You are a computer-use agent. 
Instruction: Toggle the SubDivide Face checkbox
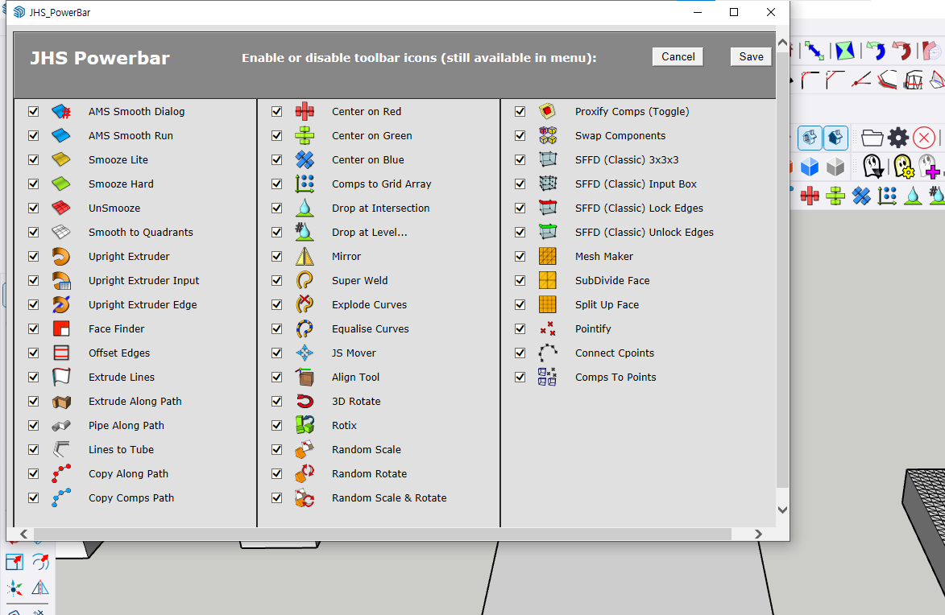[520, 280]
